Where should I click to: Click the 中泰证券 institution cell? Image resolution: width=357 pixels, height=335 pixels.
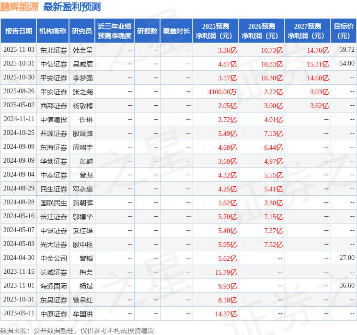[x=54, y=175]
